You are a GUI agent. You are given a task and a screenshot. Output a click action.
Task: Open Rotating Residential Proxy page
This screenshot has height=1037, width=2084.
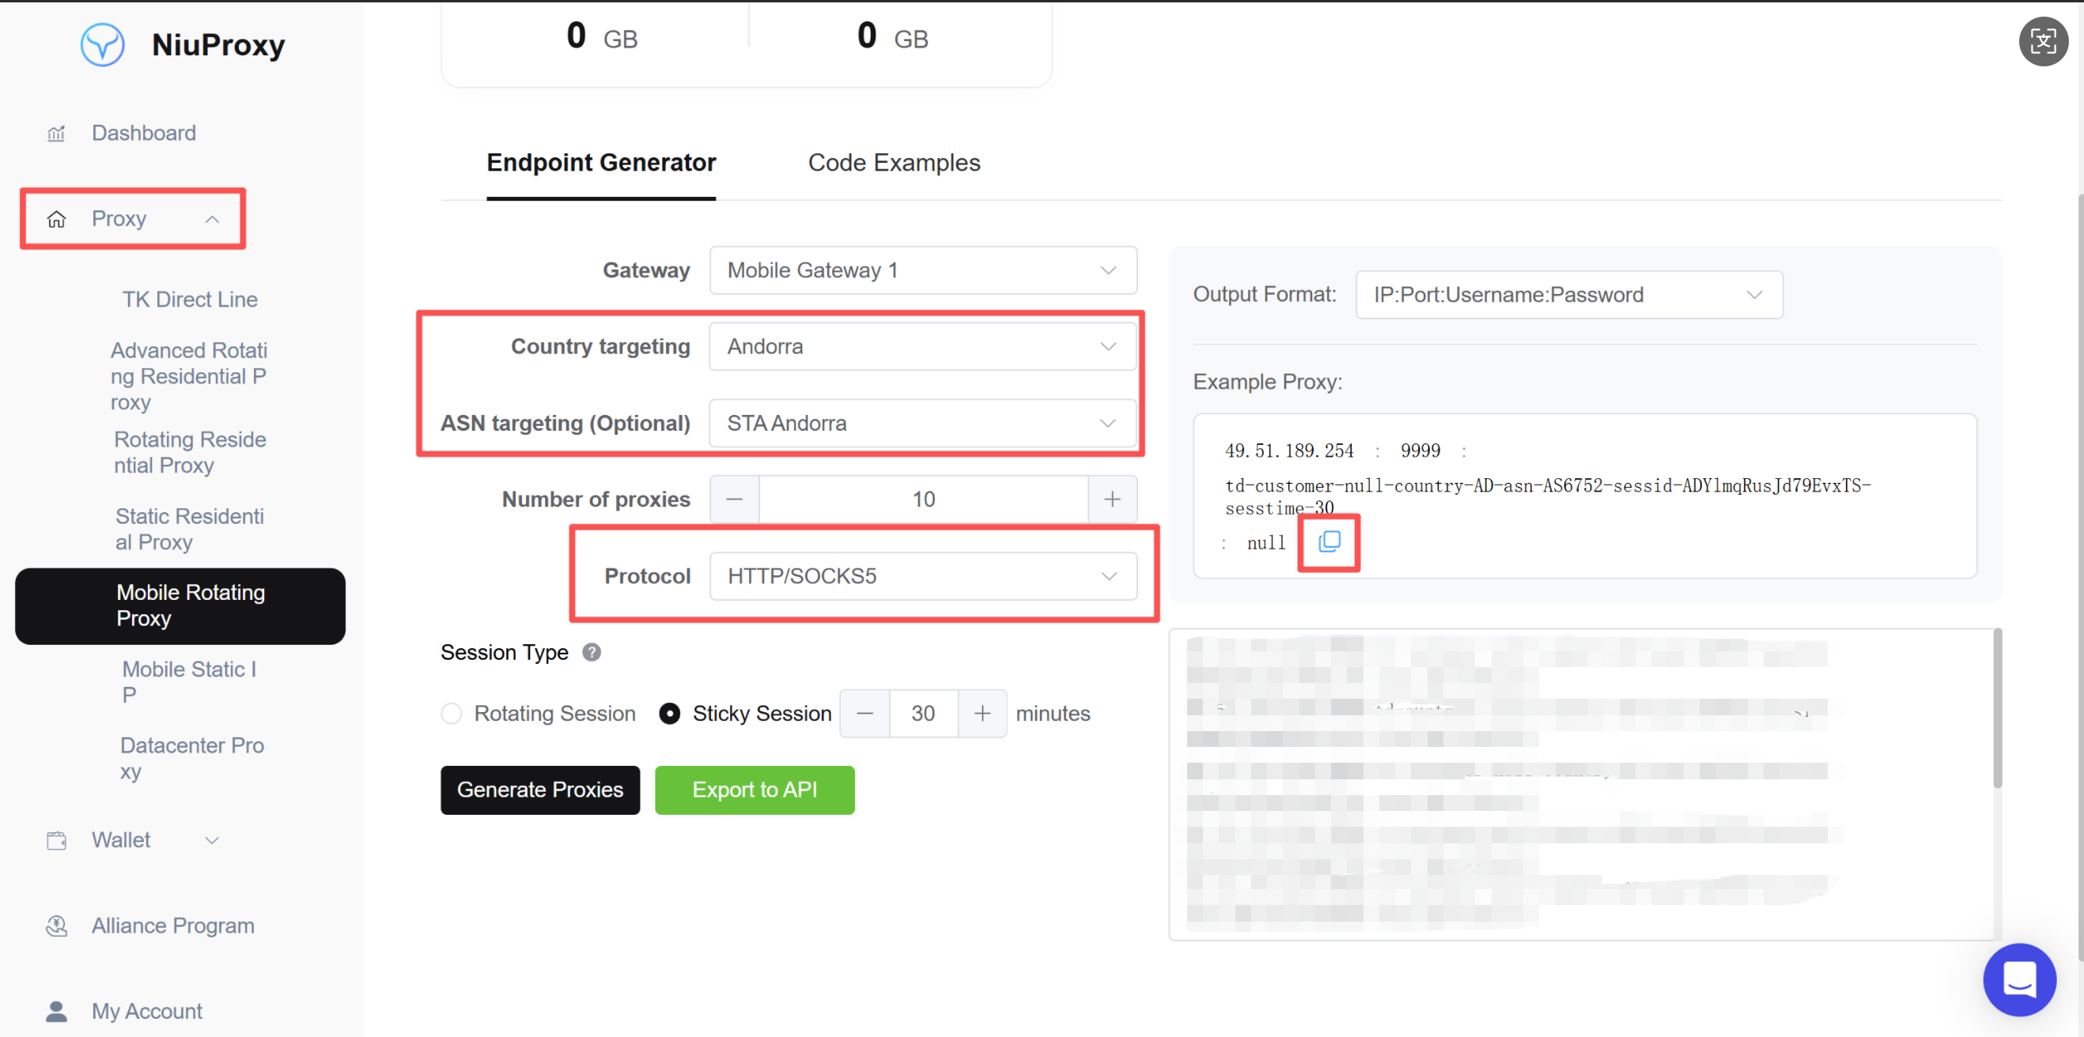(189, 453)
